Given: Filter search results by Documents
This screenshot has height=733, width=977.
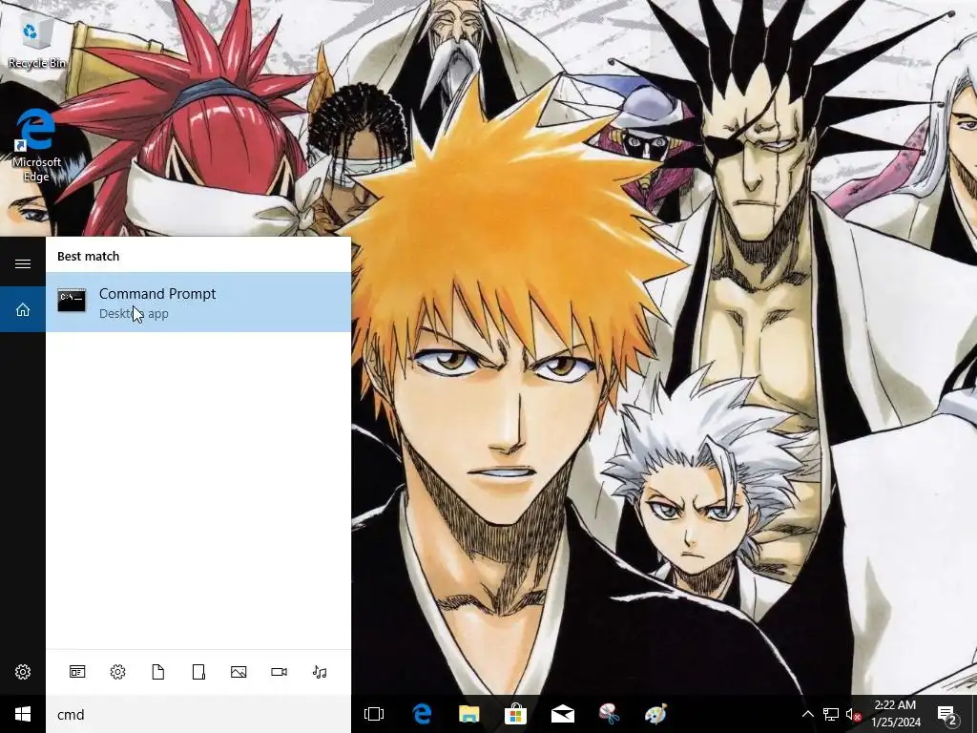Looking at the screenshot, I should pyautogui.click(x=158, y=672).
